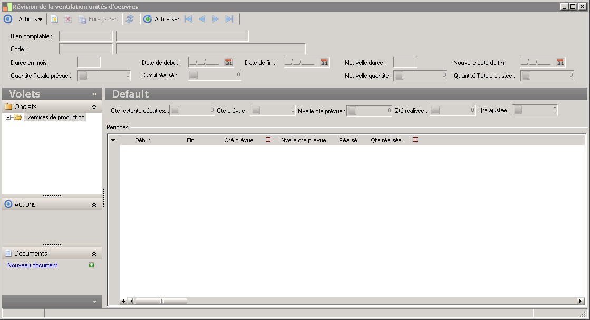Screen dimensions: 590x320
Task: Collapse the Documents pane section
Action: [x=94, y=254]
